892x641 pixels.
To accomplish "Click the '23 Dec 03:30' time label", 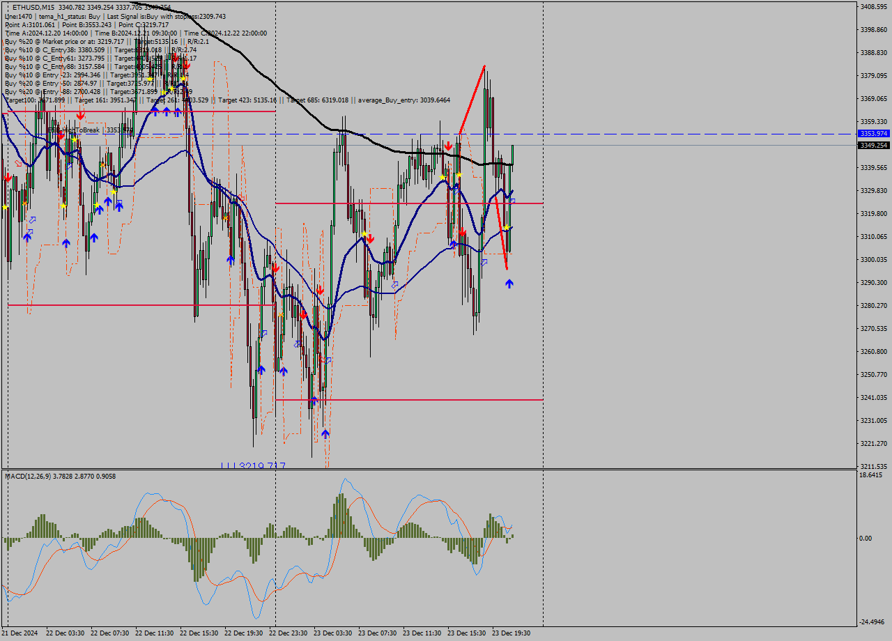I will click(333, 633).
